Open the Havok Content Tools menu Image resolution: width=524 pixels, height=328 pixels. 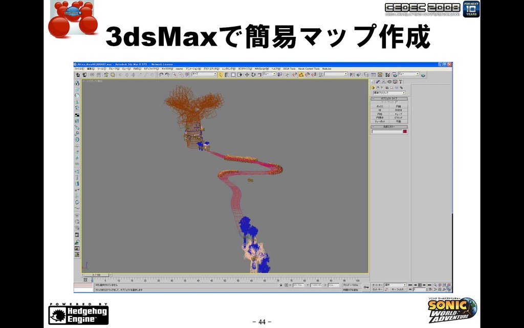point(309,69)
